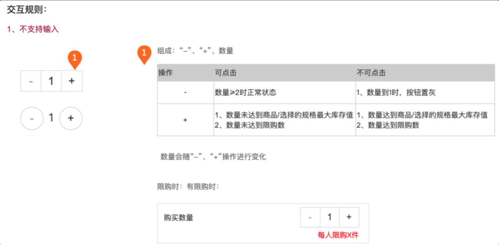The height and width of the screenshot is (245, 499).
Task: Click the 可点击 column header
Action: [225, 72]
